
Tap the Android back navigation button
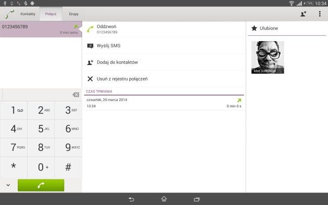[x=131, y=199]
